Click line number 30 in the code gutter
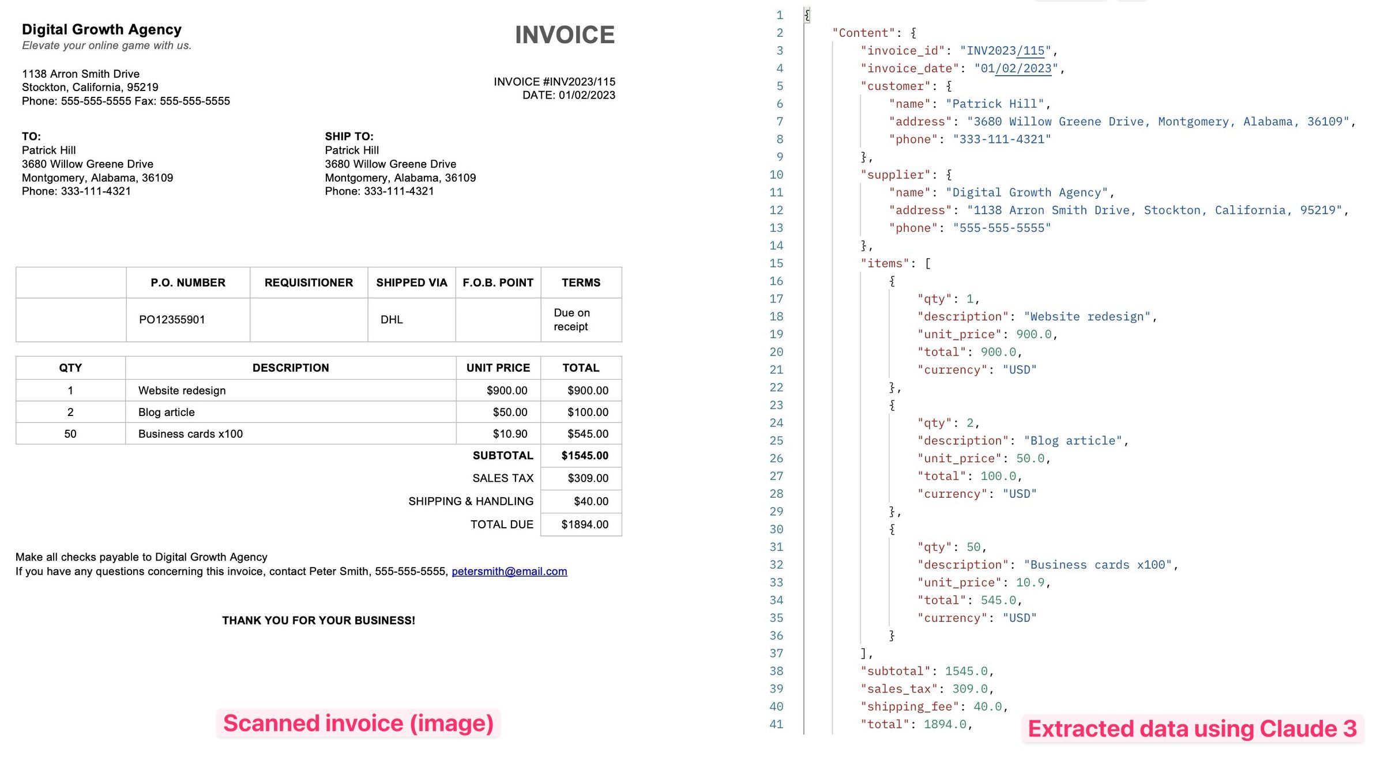1384x764 pixels. tap(777, 529)
